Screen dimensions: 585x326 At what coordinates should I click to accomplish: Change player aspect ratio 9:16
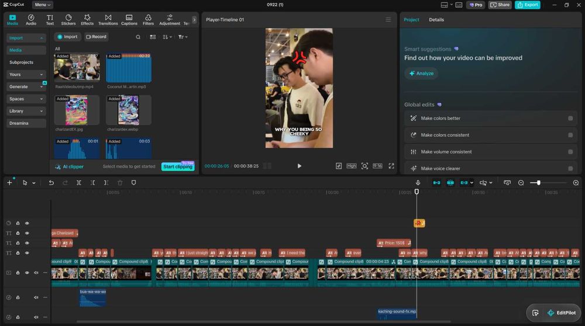[377, 166]
